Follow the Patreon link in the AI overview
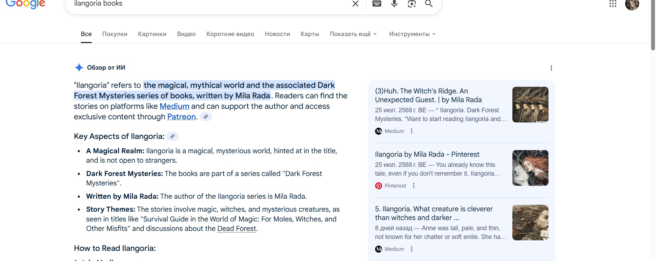Screen dimensions: 656x261 tap(181, 117)
